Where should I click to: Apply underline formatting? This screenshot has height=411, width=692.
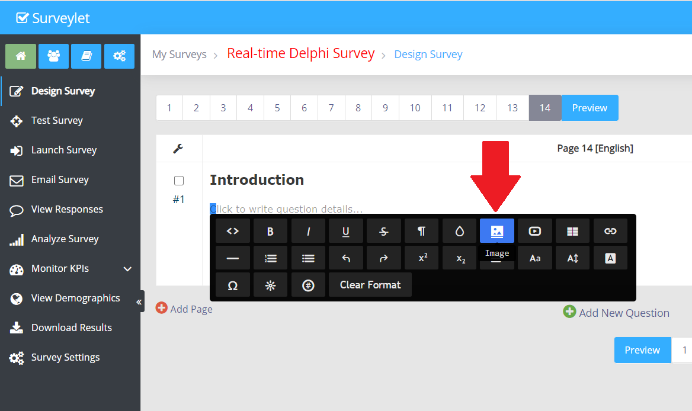(346, 231)
